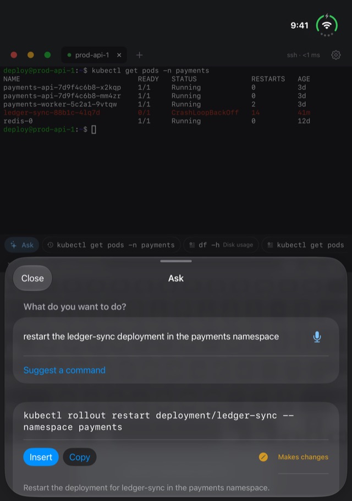Tap the READY column header
Screen dimensions: 352x501
[148, 79]
